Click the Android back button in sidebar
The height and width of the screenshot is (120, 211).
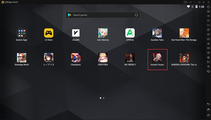208,104
